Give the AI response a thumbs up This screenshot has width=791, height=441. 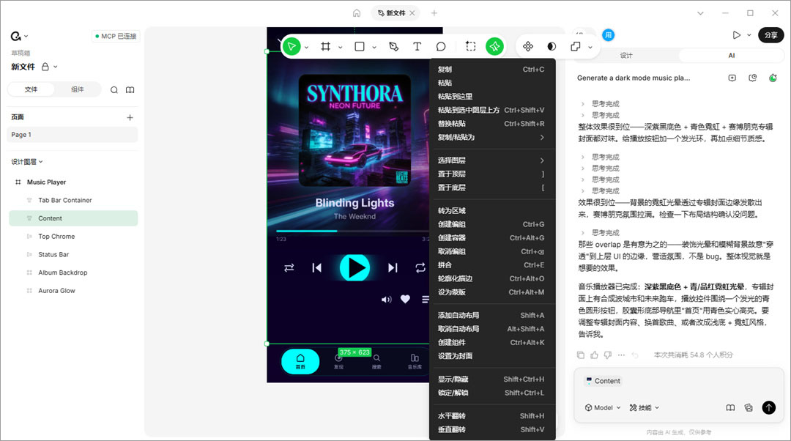coord(594,355)
